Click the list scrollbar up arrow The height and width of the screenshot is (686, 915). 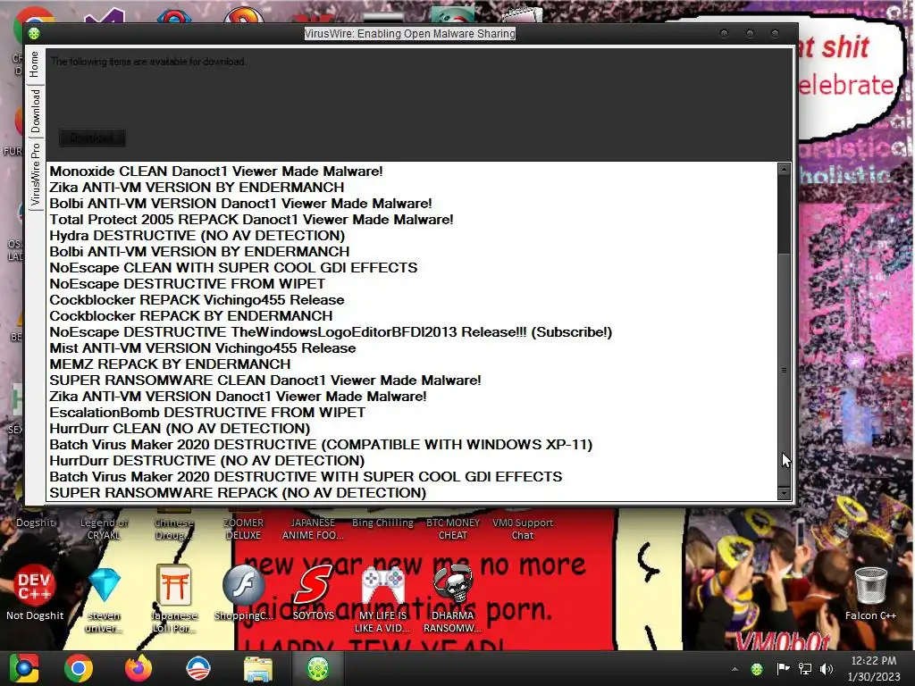785,169
